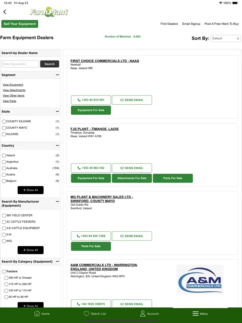Click the dealer name Search button
Image resolution: width=242 pixels, height=323 pixels.
click(x=50, y=64)
